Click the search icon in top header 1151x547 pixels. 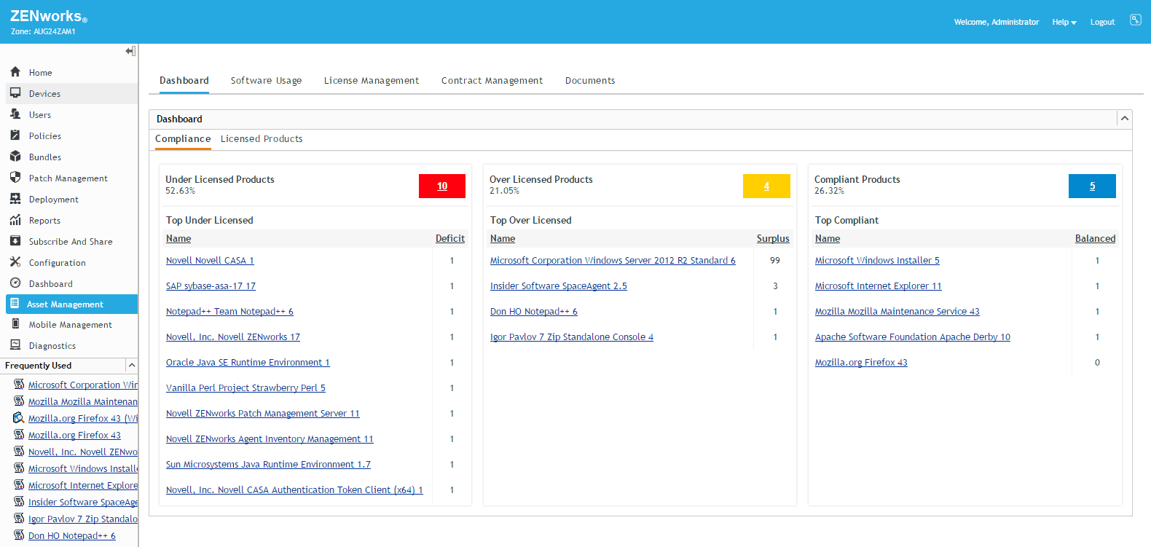1136,20
